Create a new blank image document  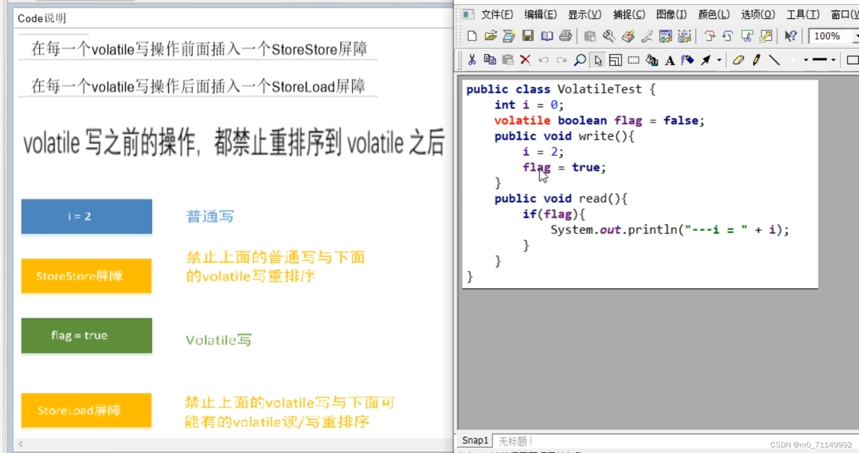[x=472, y=36]
